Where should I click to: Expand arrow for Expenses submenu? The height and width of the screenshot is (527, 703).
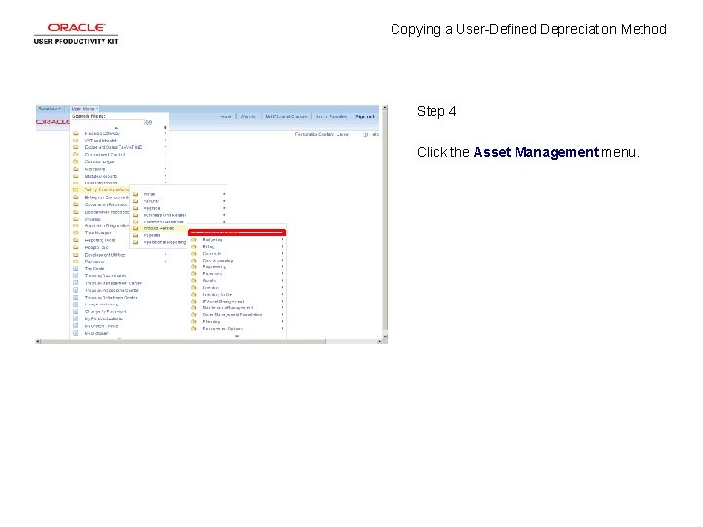(x=282, y=274)
